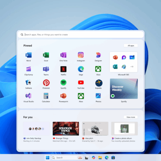Open Whiteboard icon in Microsoft 365 folder
This screenshot has height=161, width=161.
(132, 57)
